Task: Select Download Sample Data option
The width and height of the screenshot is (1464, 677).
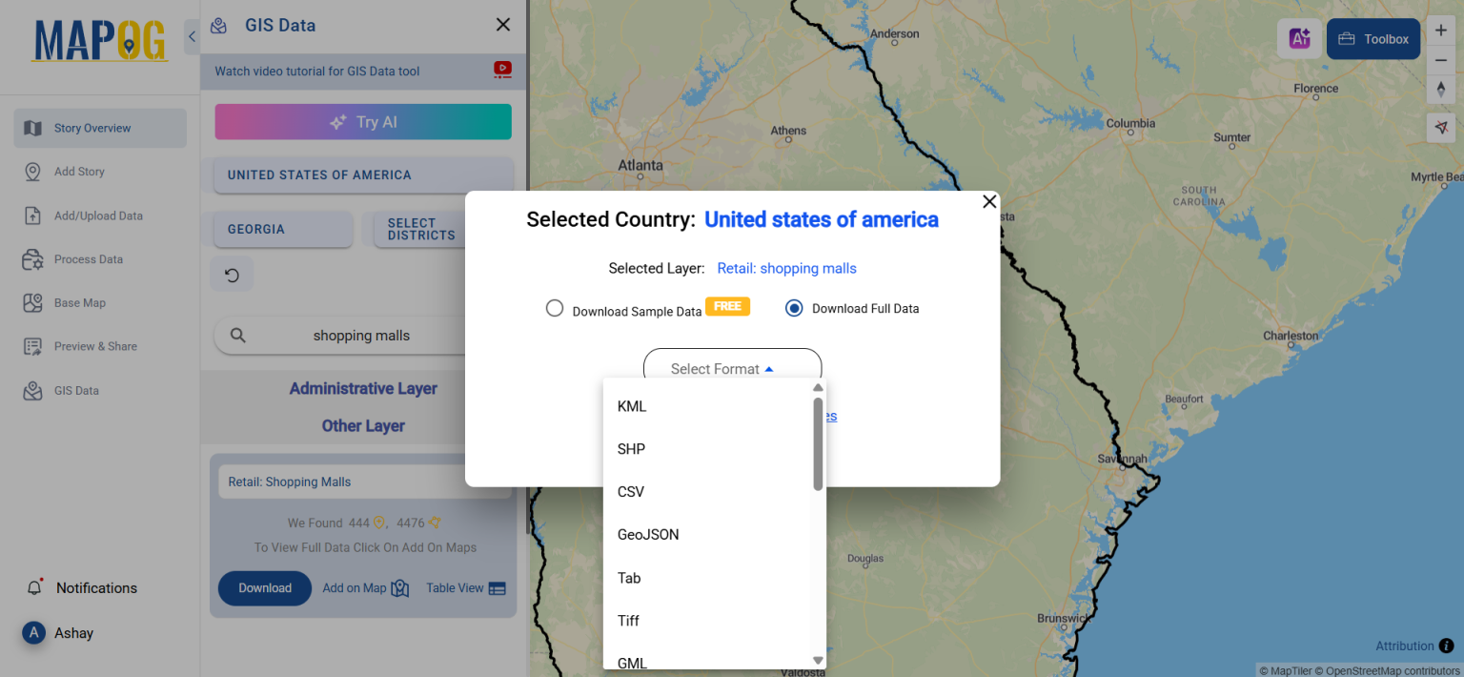Action: [555, 308]
